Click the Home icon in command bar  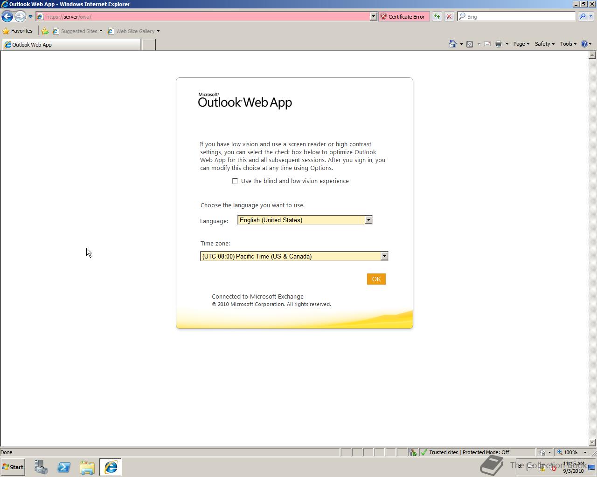click(x=452, y=44)
